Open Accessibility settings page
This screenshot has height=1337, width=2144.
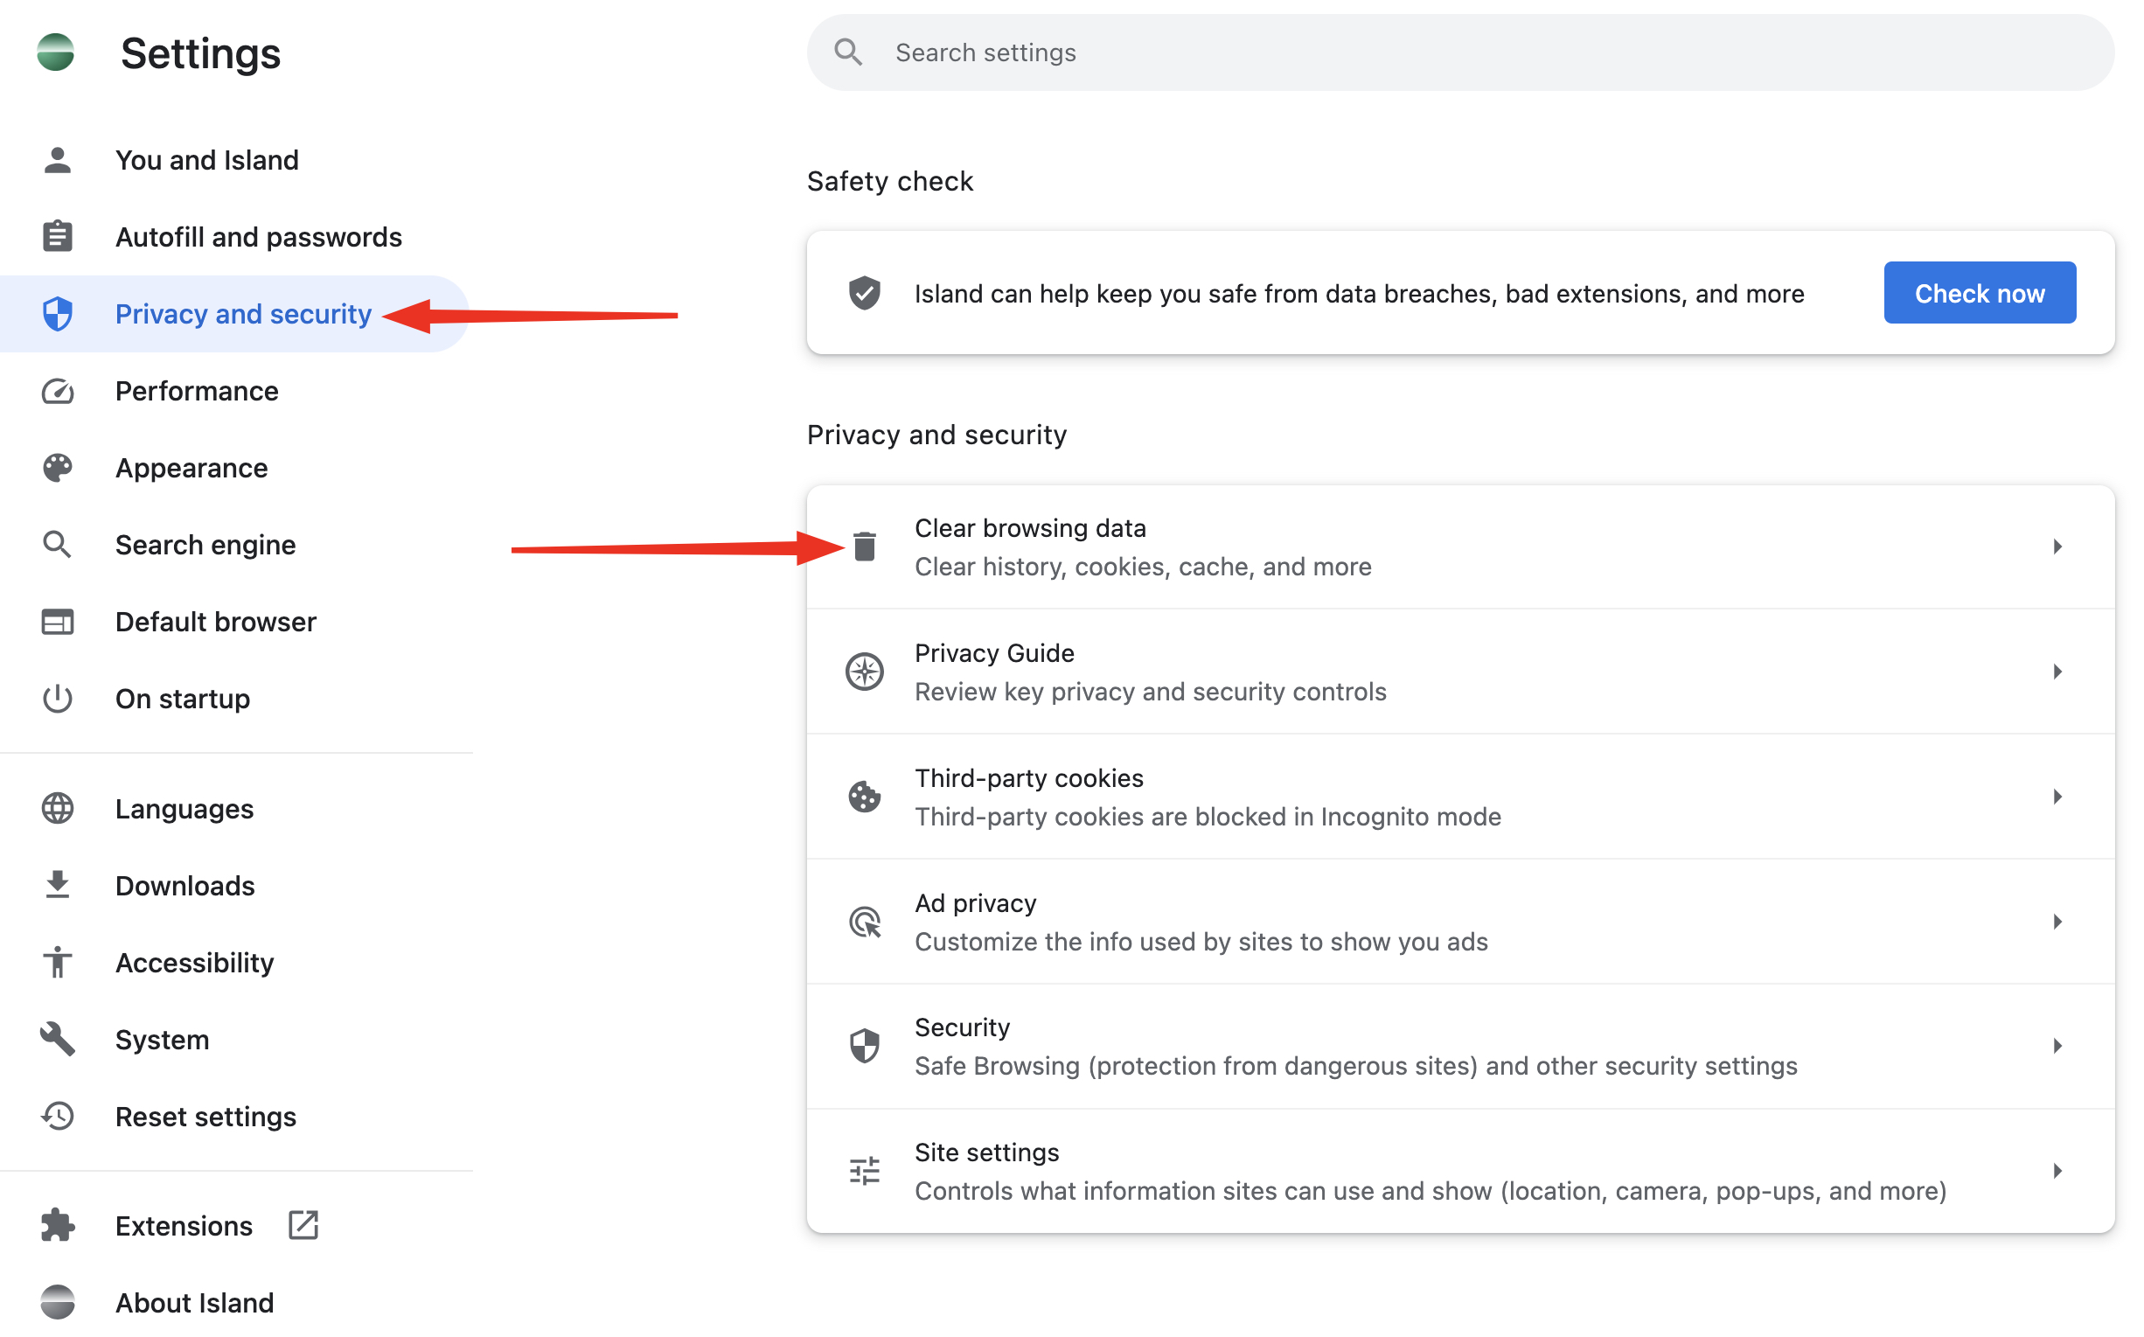pyautogui.click(x=234, y=963)
